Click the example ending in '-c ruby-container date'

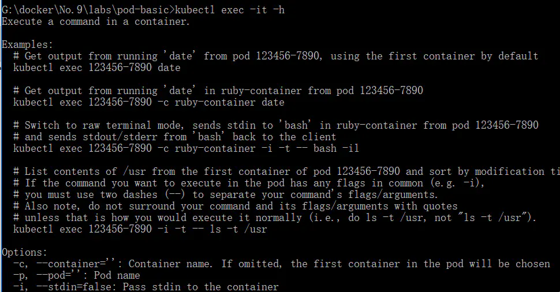point(148,102)
